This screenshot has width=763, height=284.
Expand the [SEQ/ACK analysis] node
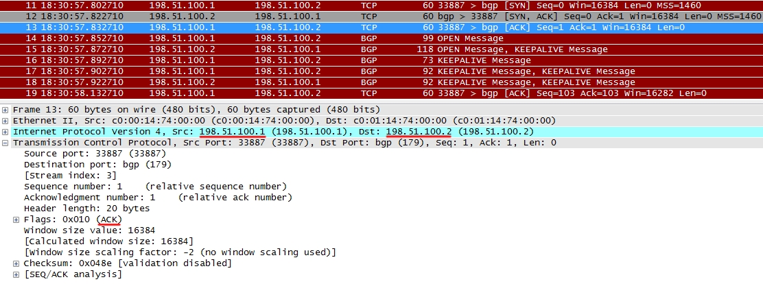click(x=16, y=274)
